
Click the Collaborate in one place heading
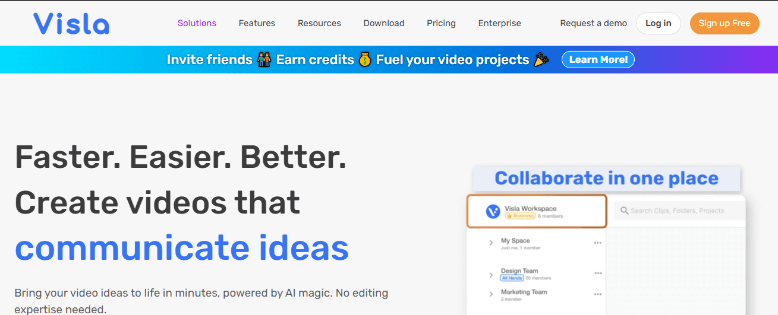pos(606,178)
